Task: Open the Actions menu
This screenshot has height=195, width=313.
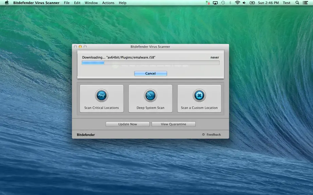Action: coord(108,3)
